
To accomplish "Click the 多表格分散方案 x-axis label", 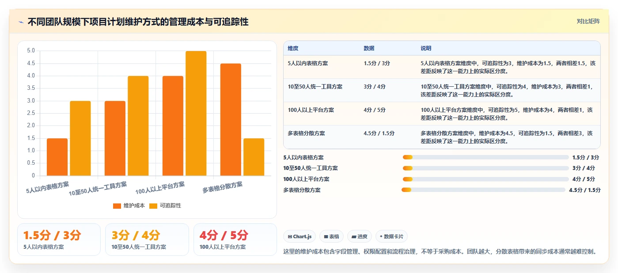I will click(x=222, y=188).
